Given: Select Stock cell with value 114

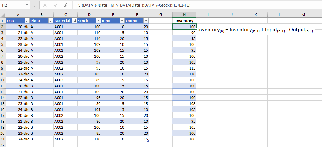Looking at the screenshot, I should [89, 39].
